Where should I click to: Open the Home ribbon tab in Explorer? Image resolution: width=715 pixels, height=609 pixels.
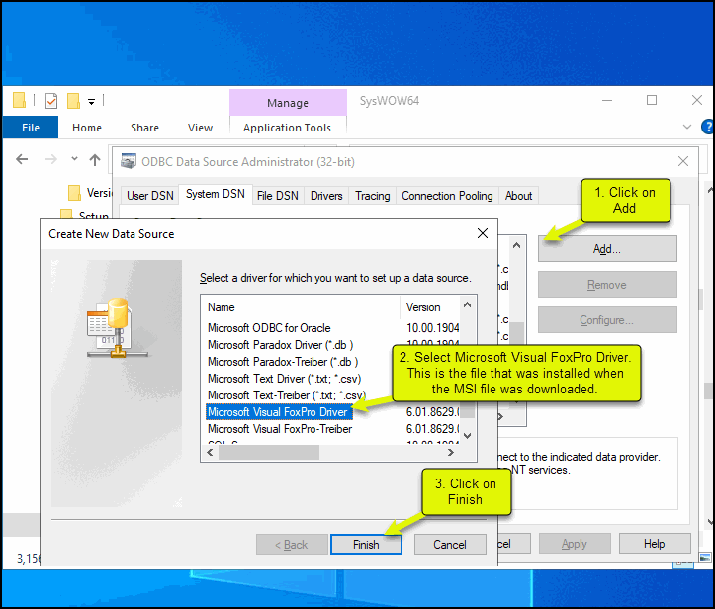pyautogui.click(x=87, y=128)
